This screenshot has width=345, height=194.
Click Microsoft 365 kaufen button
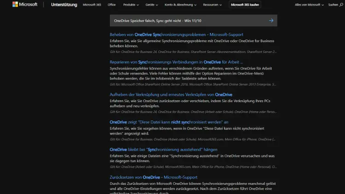pyautogui.click(x=245, y=5)
